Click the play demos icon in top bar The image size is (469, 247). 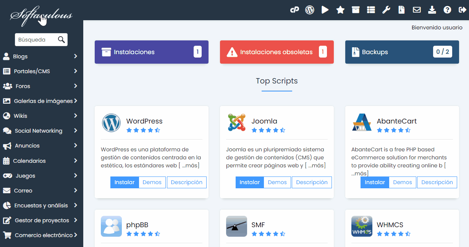pyautogui.click(x=325, y=10)
